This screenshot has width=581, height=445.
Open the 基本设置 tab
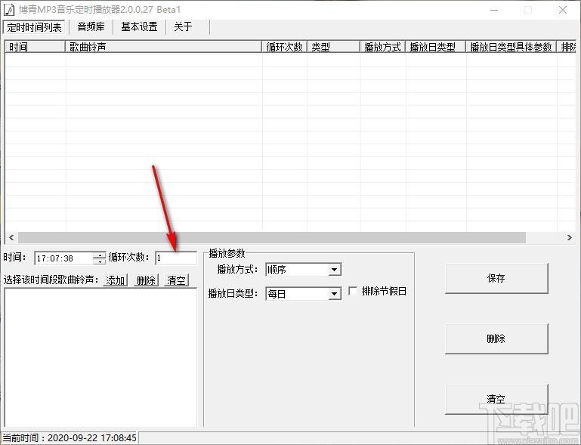139,26
